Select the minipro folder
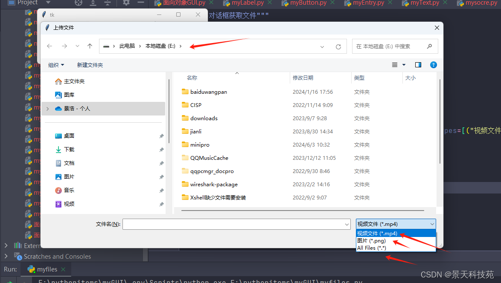The height and width of the screenshot is (283, 501). [200, 145]
